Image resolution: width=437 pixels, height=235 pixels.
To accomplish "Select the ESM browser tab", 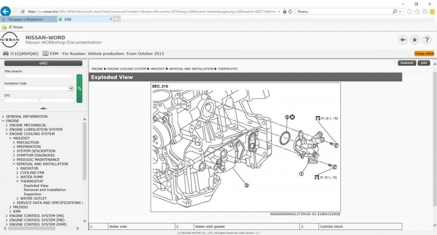I will point(85,19).
